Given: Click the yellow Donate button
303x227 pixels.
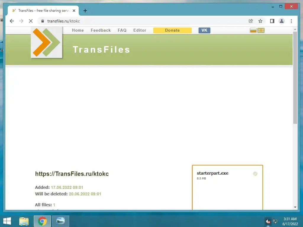Looking at the screenshot, I should coord(173,30).
